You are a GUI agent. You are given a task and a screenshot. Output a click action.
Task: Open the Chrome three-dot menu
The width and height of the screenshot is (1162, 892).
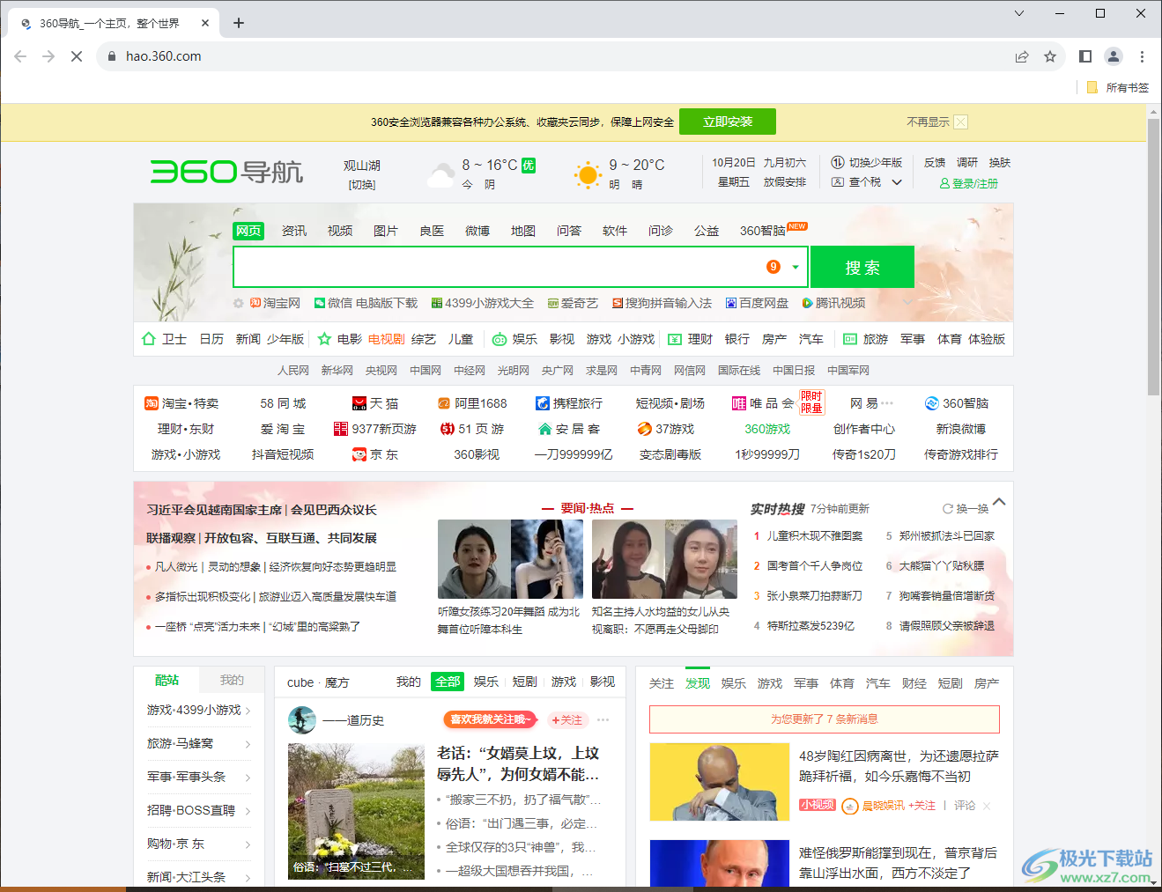[x=1142, y=56]
